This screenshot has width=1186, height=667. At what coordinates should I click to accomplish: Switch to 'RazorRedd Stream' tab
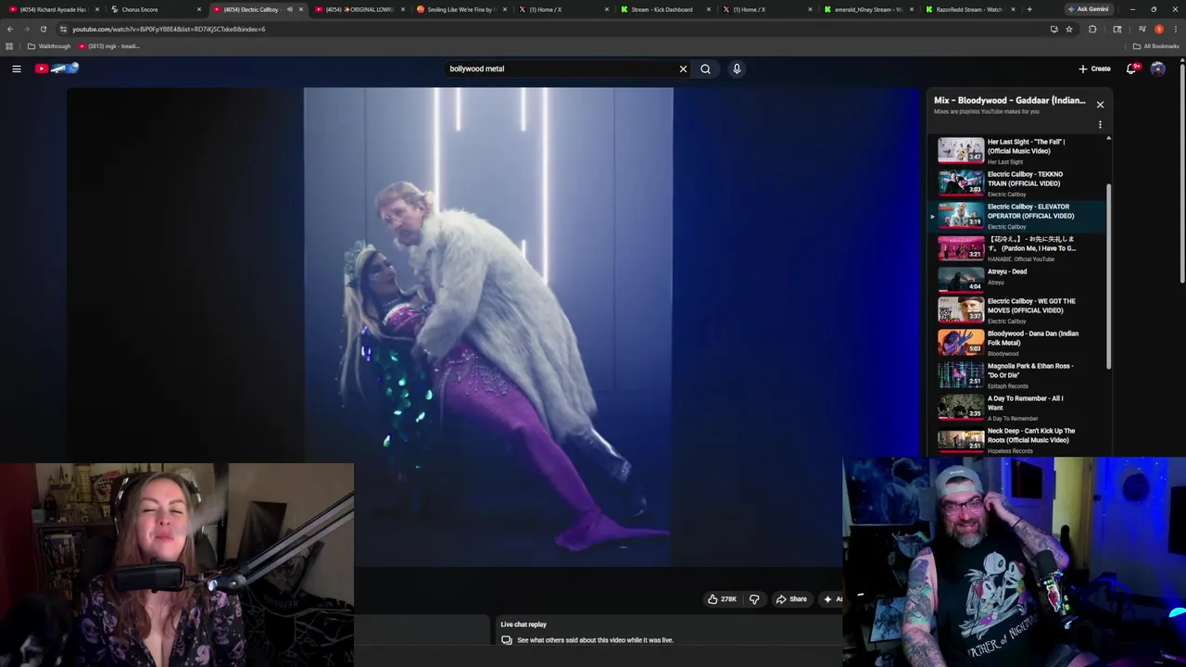point(969,9)
